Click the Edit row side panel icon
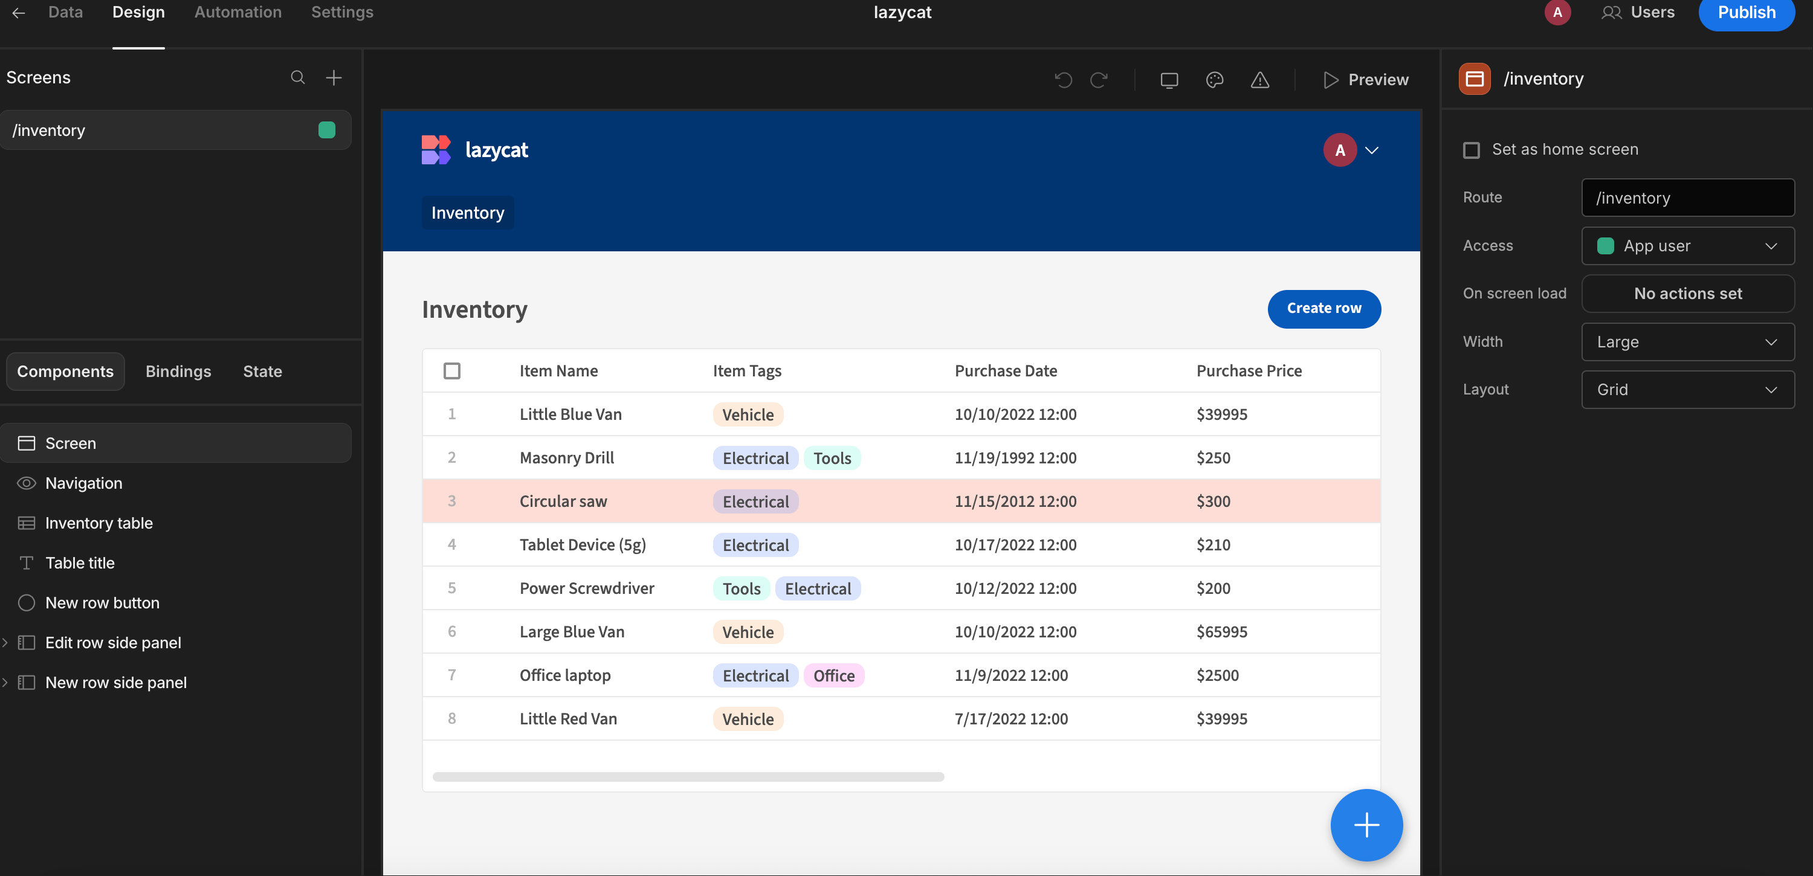Image resolution: width=1813 pixels, height=876 pixels. click(26, 642)
